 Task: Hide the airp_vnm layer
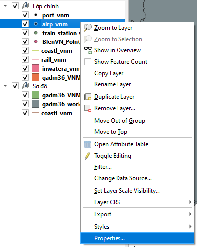[x=25, y=24]
